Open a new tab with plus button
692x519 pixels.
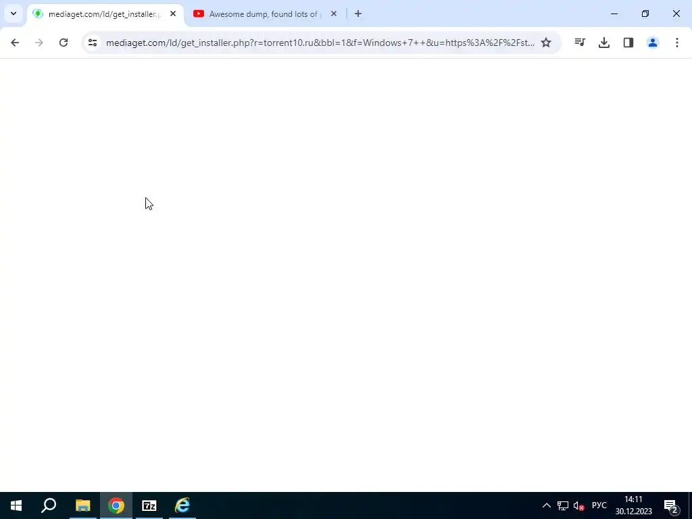tap(358, 14)
